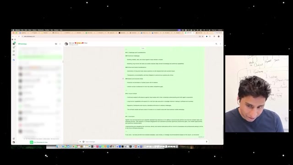The height and width of the screenshot is (165, 293).
Task: Open the Bookmarks menu in the menu bar
Action: (41, 30)
